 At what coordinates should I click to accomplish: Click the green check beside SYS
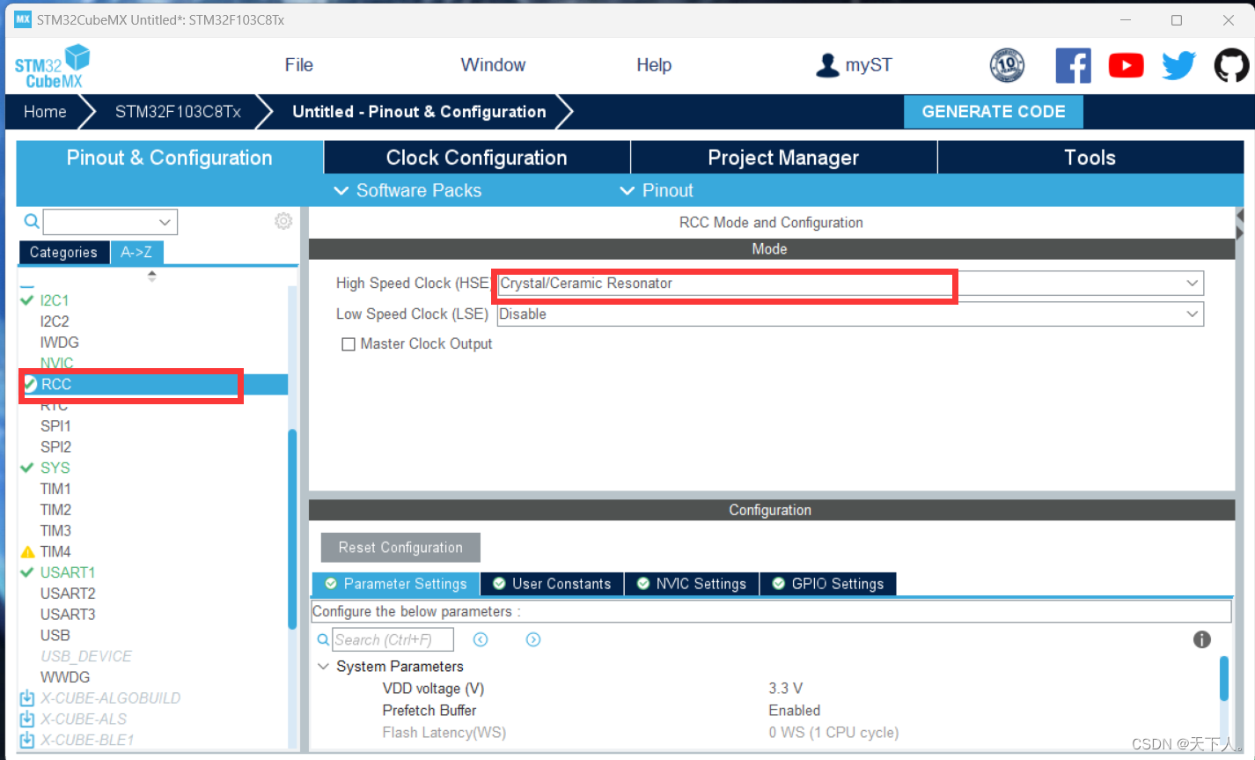tap(27, 468)
